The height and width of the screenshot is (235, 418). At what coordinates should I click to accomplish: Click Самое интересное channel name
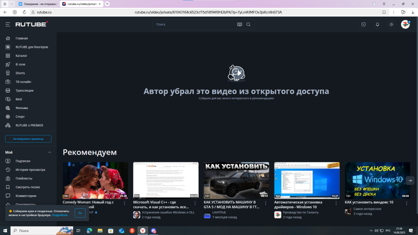[x=367, y=209]
